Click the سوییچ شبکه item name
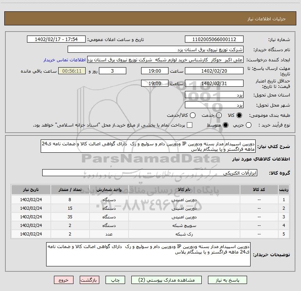This screenshot has height=291, width=301. [x=184, y=226]
